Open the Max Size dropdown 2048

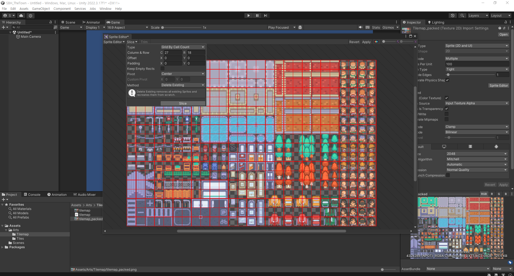coord(477,154)
